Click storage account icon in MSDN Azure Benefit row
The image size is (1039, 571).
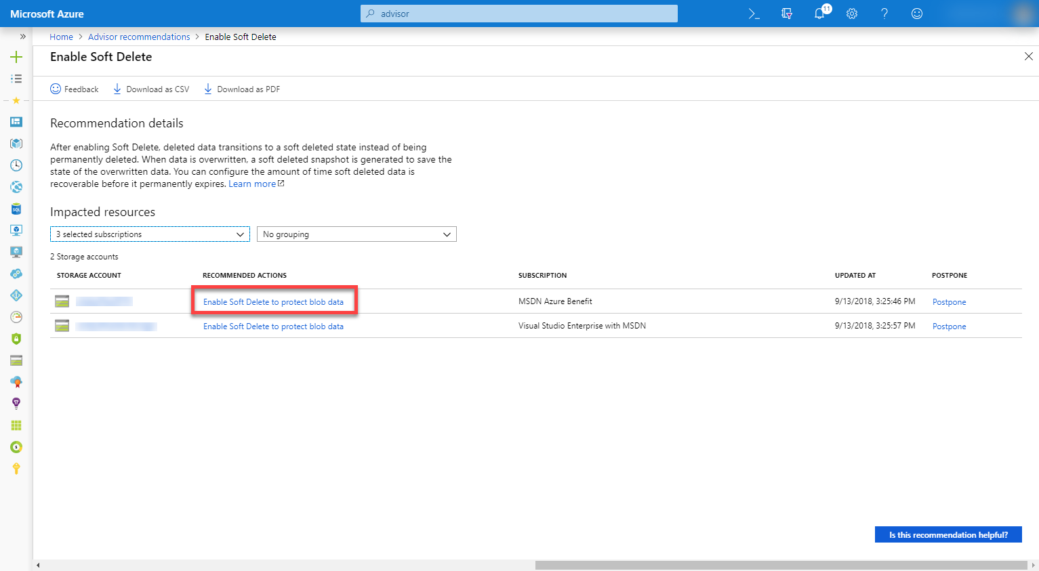click(x=62, y=301)
